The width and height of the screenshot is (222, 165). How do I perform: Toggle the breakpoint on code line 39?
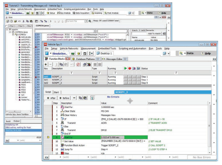coord(36,77)
